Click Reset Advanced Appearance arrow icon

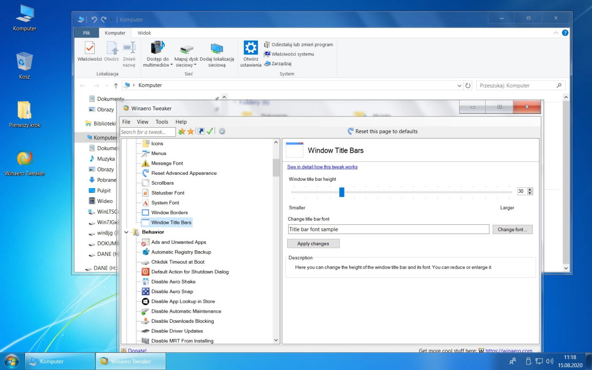(x=146, y=173)
